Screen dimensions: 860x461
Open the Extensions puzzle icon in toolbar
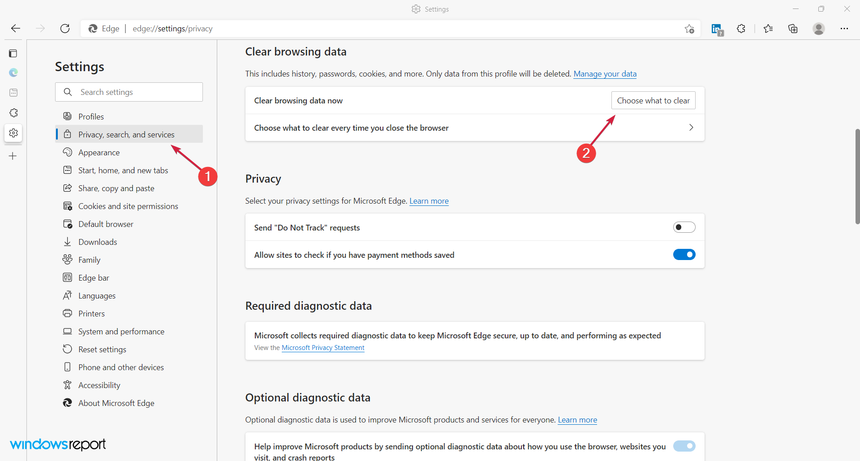pos(741,29)
